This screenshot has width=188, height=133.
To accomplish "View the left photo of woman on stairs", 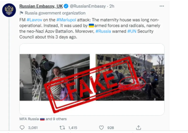I will 55,77.
